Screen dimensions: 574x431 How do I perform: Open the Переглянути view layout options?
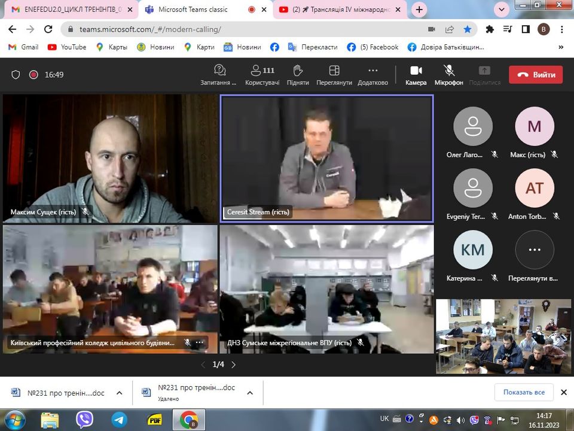[x=334, y=71]
